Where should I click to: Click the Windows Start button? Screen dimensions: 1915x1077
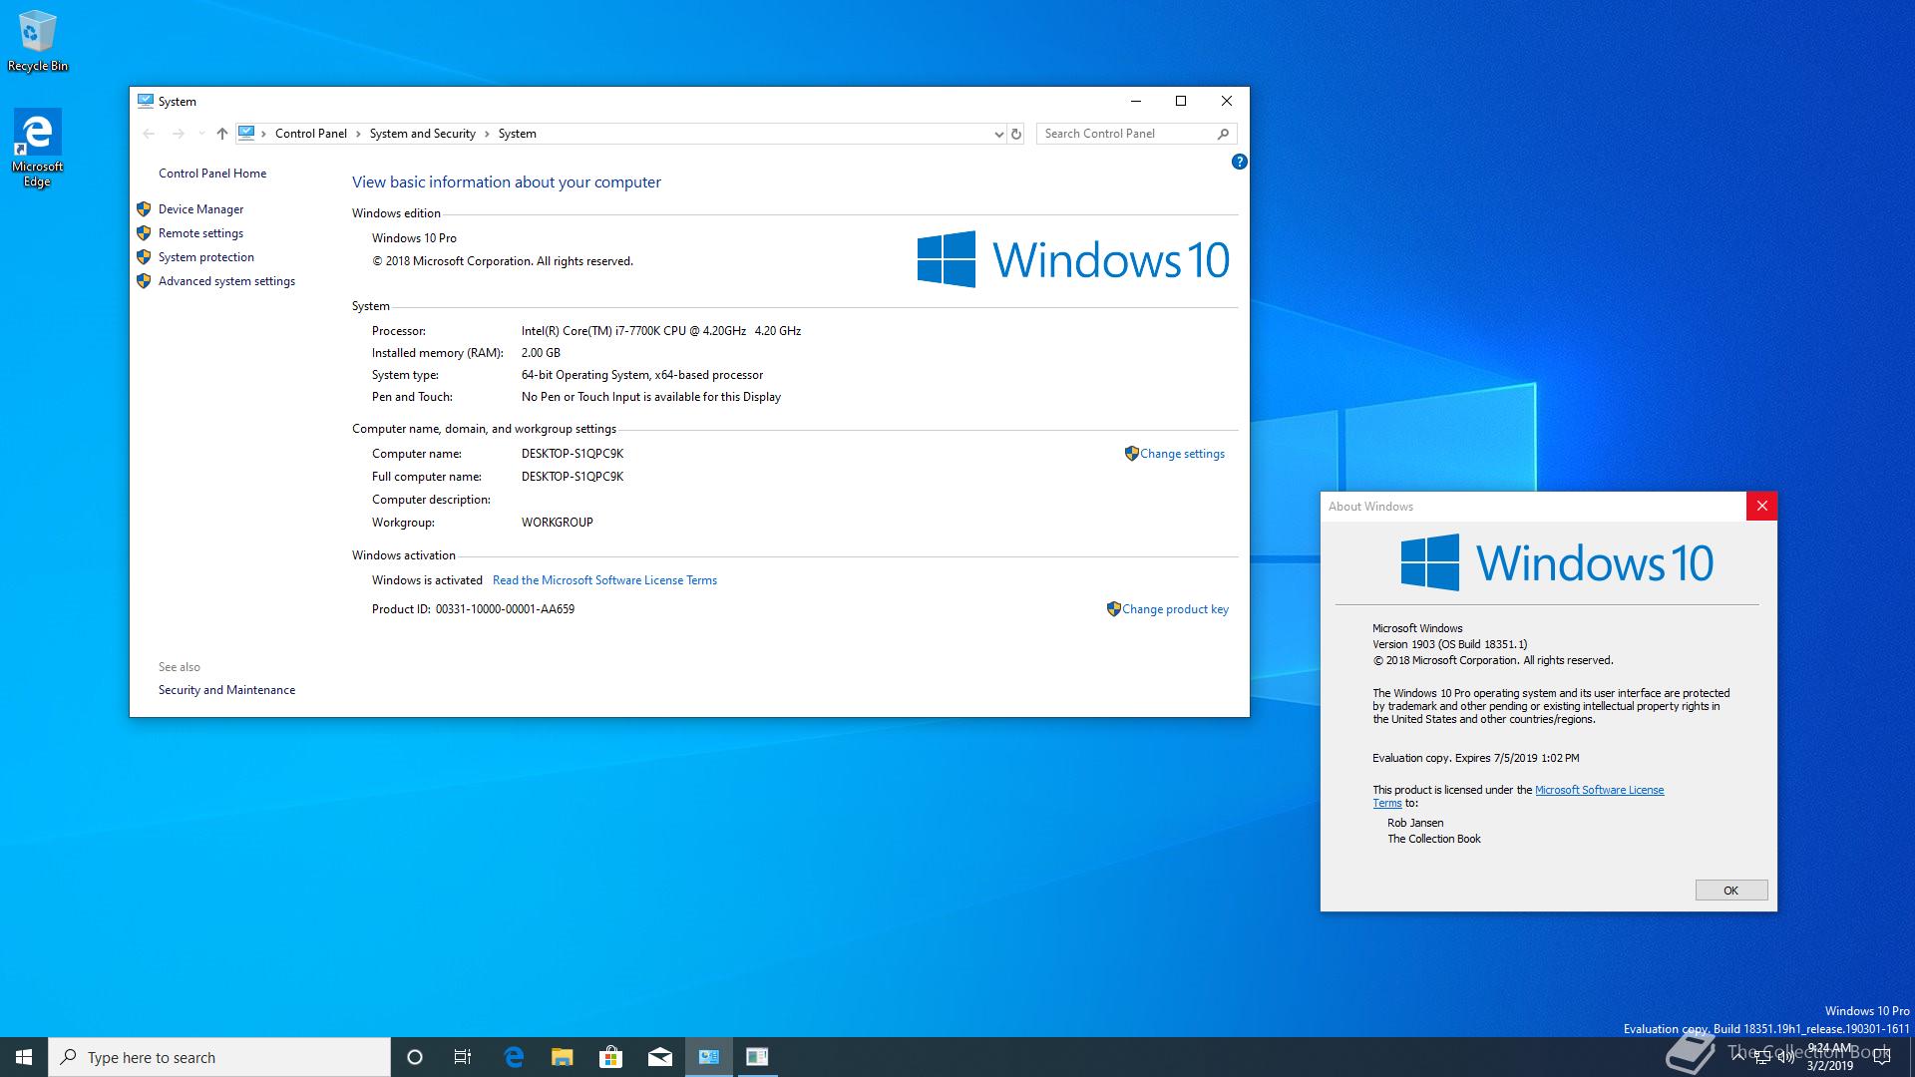click(x=24, y=1057)
